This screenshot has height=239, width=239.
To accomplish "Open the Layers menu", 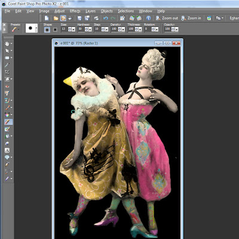I will tap(91, 11).
